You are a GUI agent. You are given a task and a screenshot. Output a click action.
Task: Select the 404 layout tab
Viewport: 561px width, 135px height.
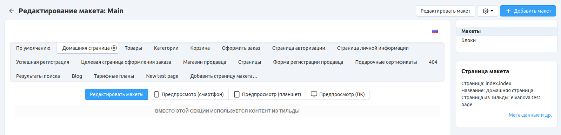pyautogui.click(x=433, y=62)
